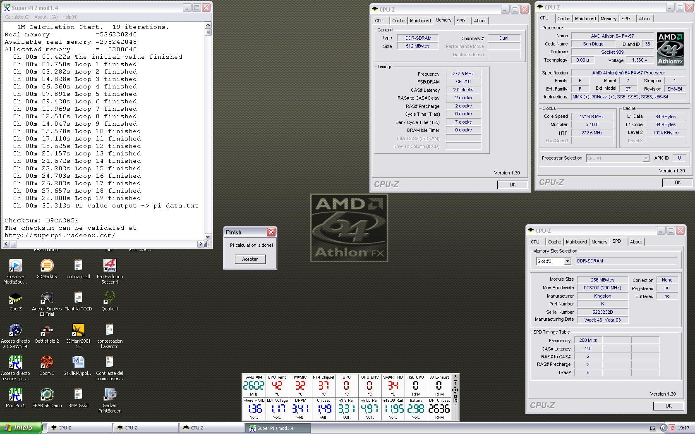
Task: Click Aceptar in the Finish dialog
Action: (x=250, y=259)
